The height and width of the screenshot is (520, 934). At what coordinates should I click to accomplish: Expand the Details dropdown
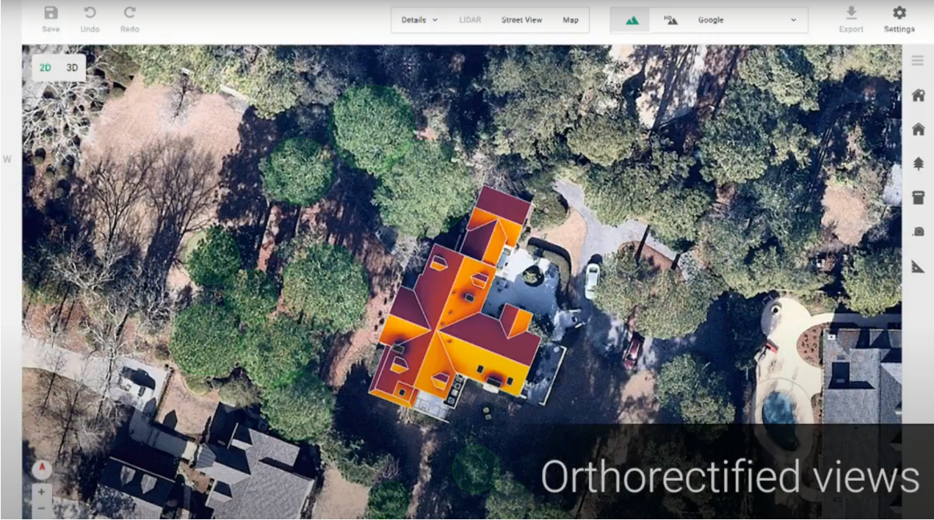click(x=419, y=21)
